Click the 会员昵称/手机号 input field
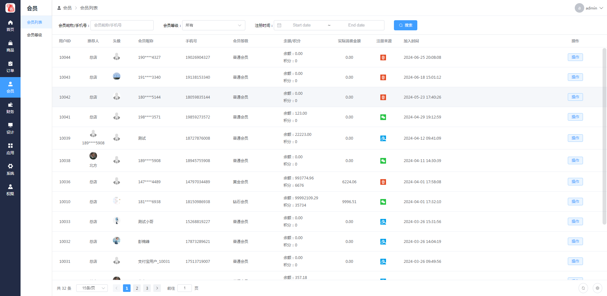 click(122, 25)
